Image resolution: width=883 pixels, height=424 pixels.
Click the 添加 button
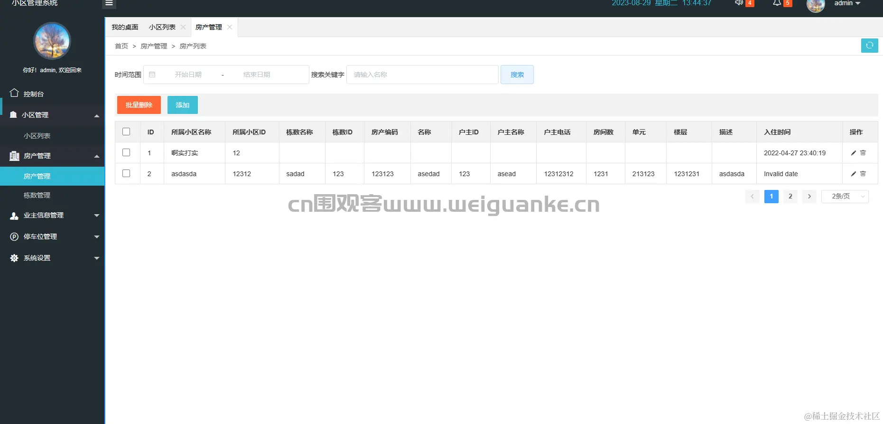[183, 105]
